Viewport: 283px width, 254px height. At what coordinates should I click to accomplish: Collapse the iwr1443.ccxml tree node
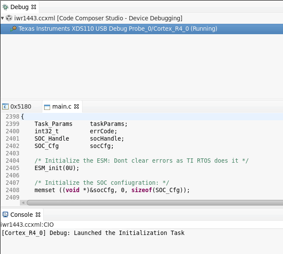[3, 18]
